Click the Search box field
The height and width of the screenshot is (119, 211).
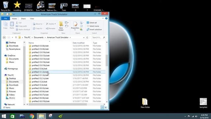coord(99,37)
